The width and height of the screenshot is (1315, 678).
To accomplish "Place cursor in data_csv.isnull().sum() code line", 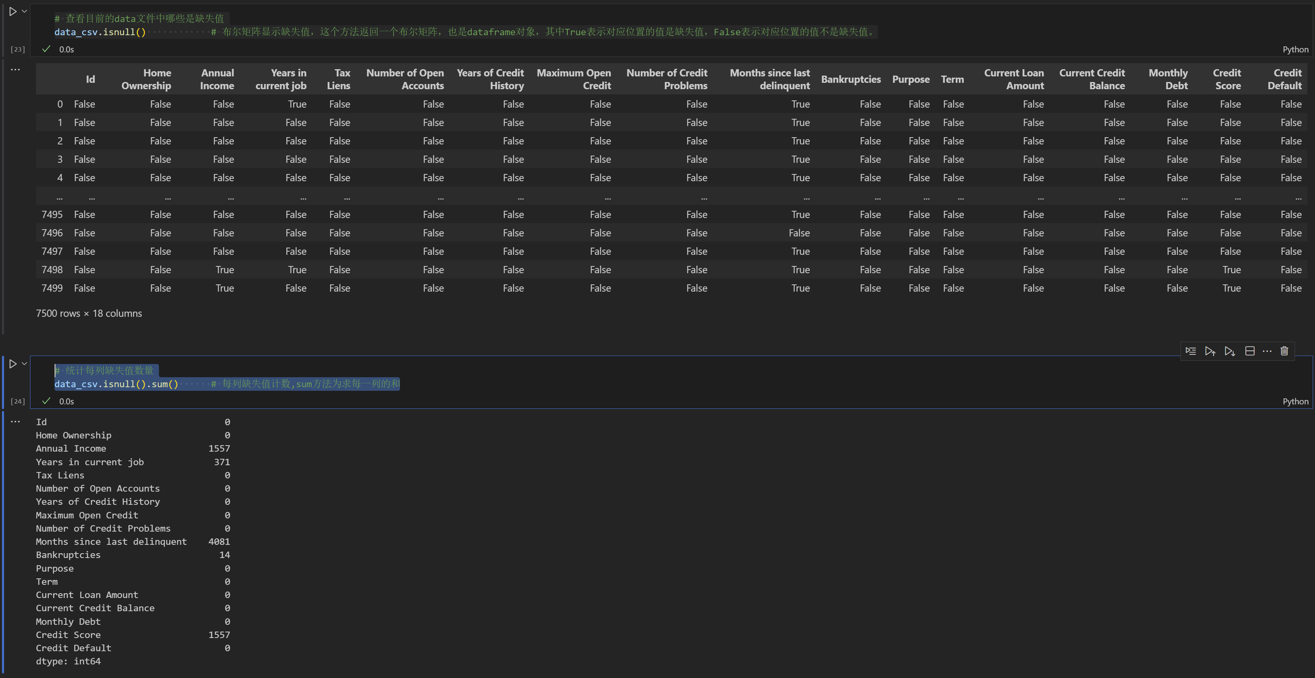I will 117,384.
